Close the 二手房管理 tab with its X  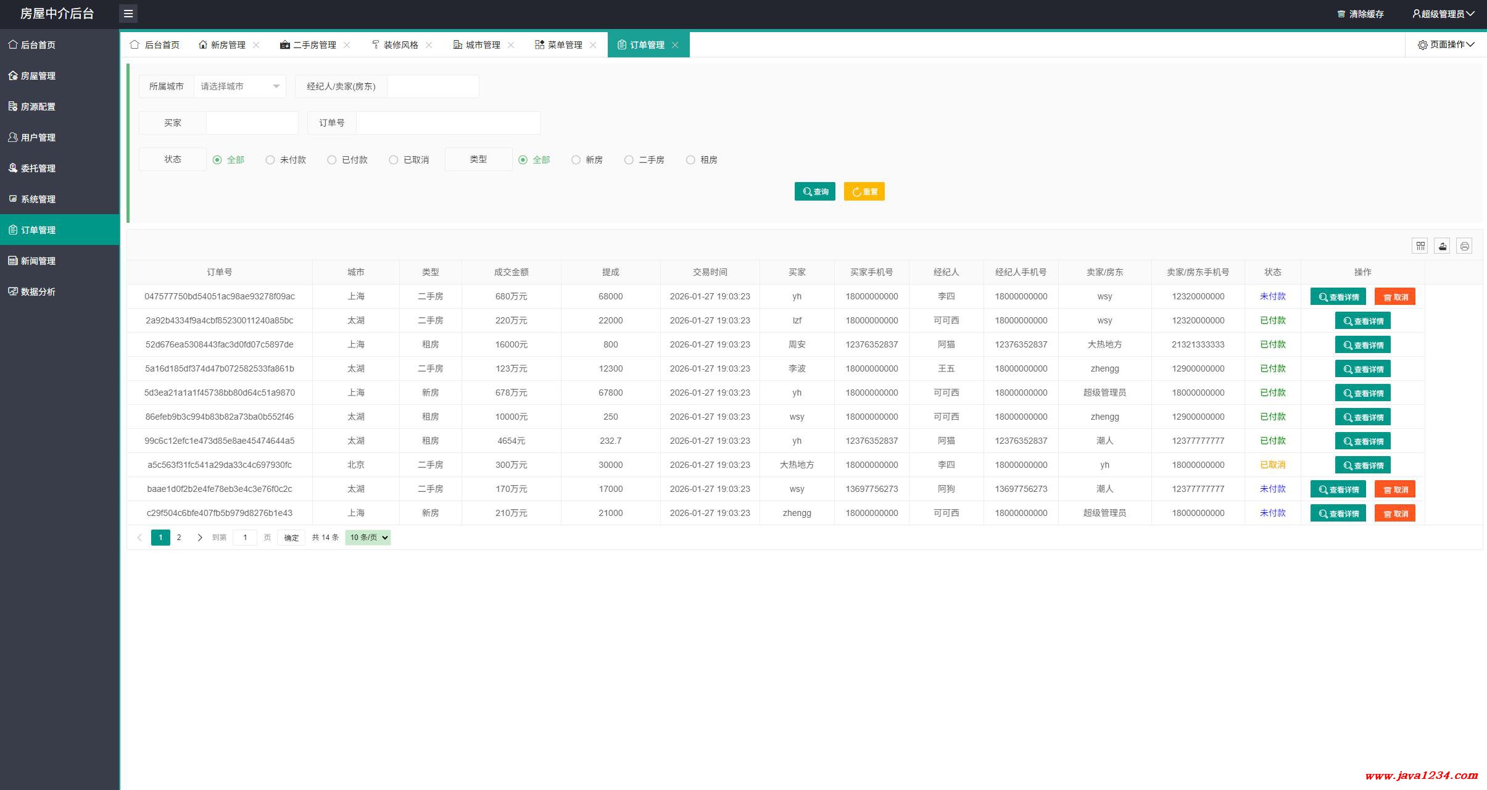(x=347, y=45)
